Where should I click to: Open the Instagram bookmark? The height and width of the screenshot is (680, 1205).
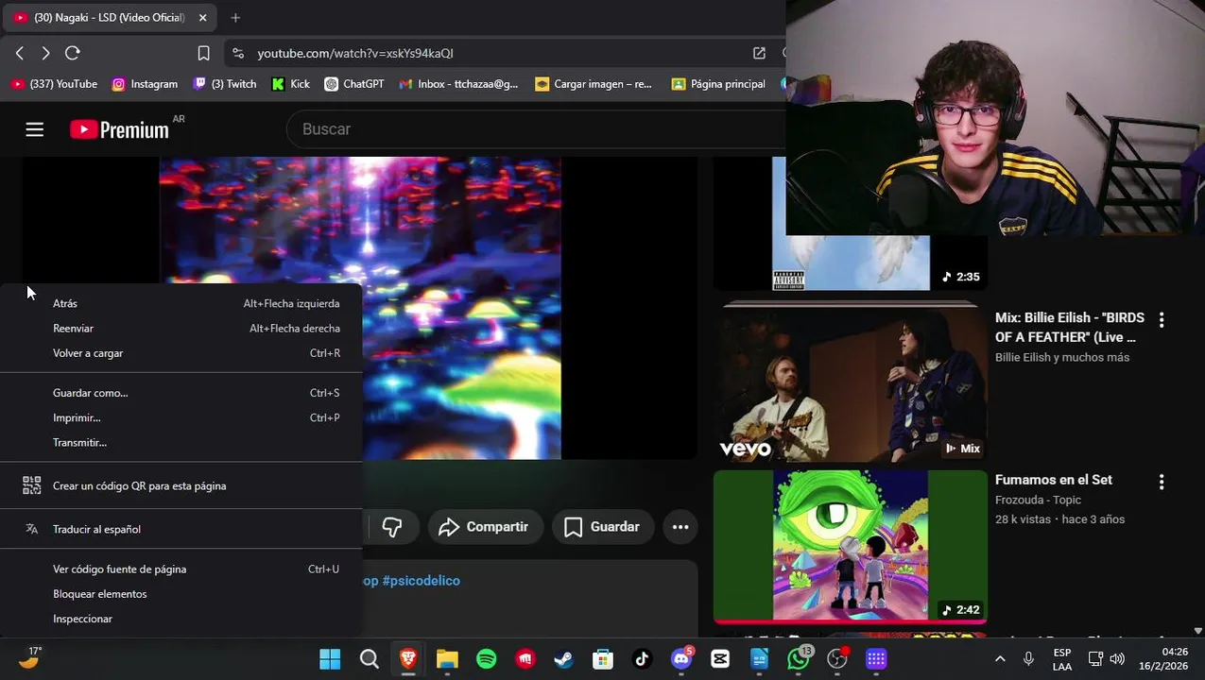coord(145,84)
